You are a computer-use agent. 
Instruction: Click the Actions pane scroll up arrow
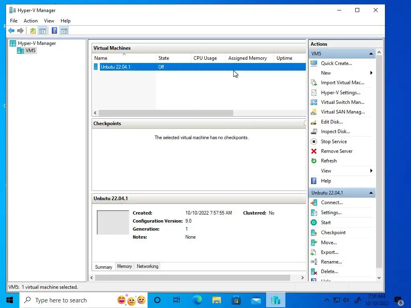click(x=379, y=53)
